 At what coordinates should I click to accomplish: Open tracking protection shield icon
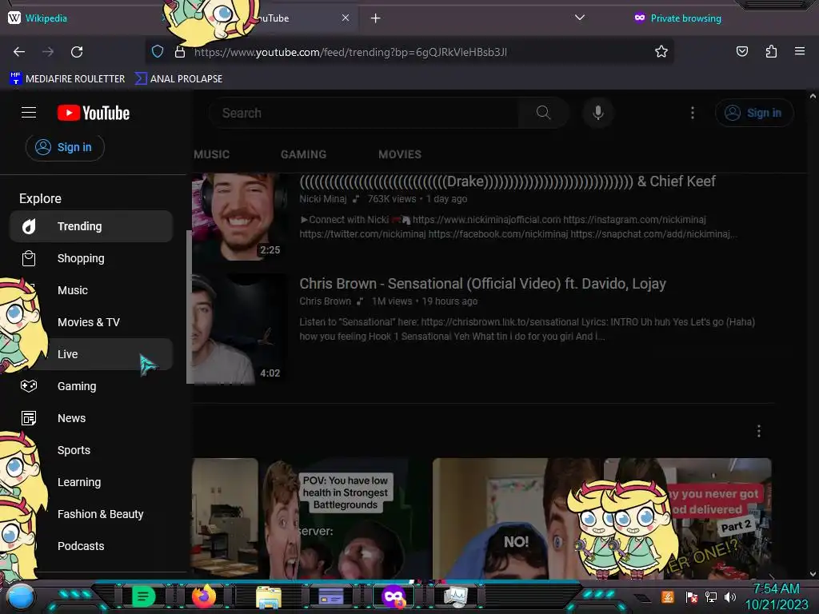158,52
